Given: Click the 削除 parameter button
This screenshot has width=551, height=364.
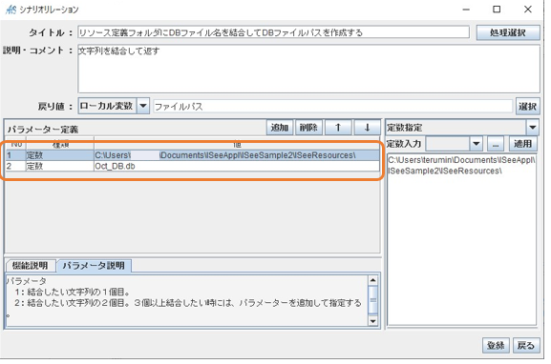Looking at the screenshot, I should 308,128.
